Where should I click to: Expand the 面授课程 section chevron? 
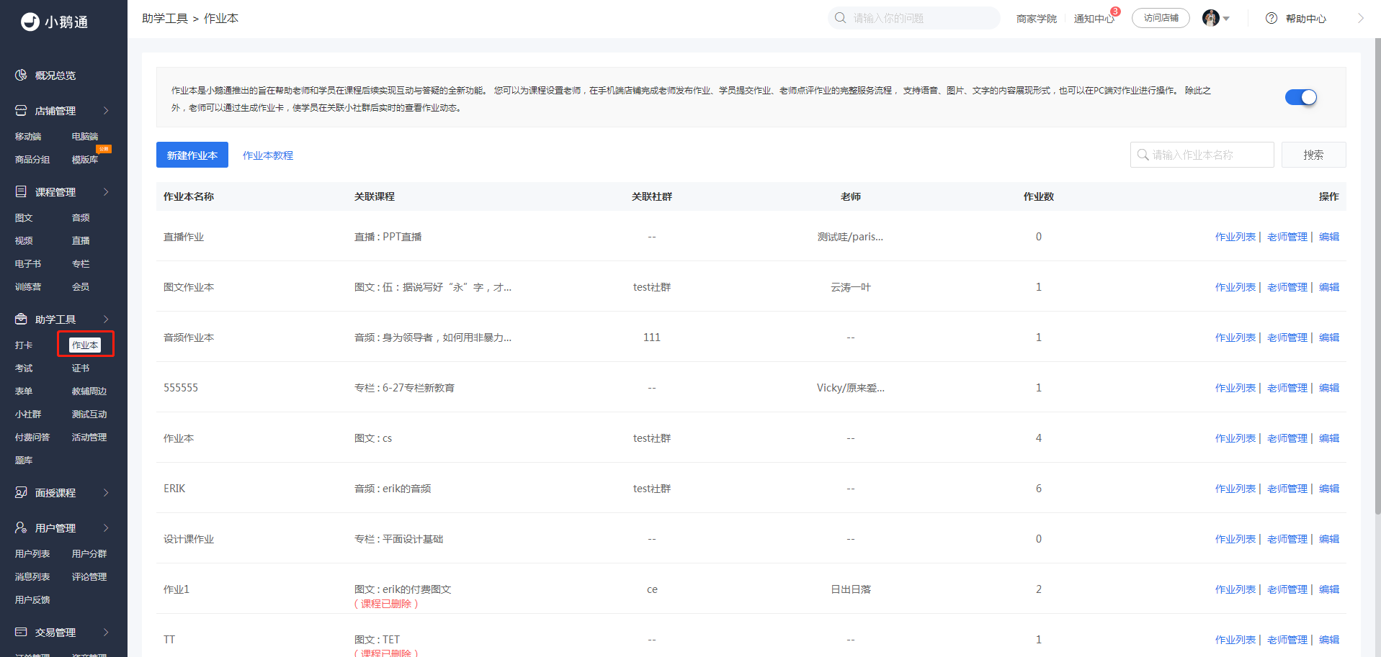106,493
